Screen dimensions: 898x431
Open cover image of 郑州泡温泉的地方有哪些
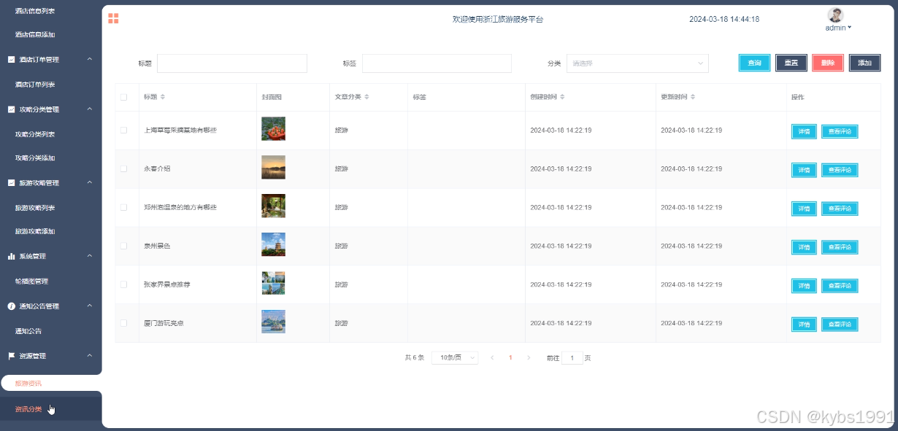273,206
